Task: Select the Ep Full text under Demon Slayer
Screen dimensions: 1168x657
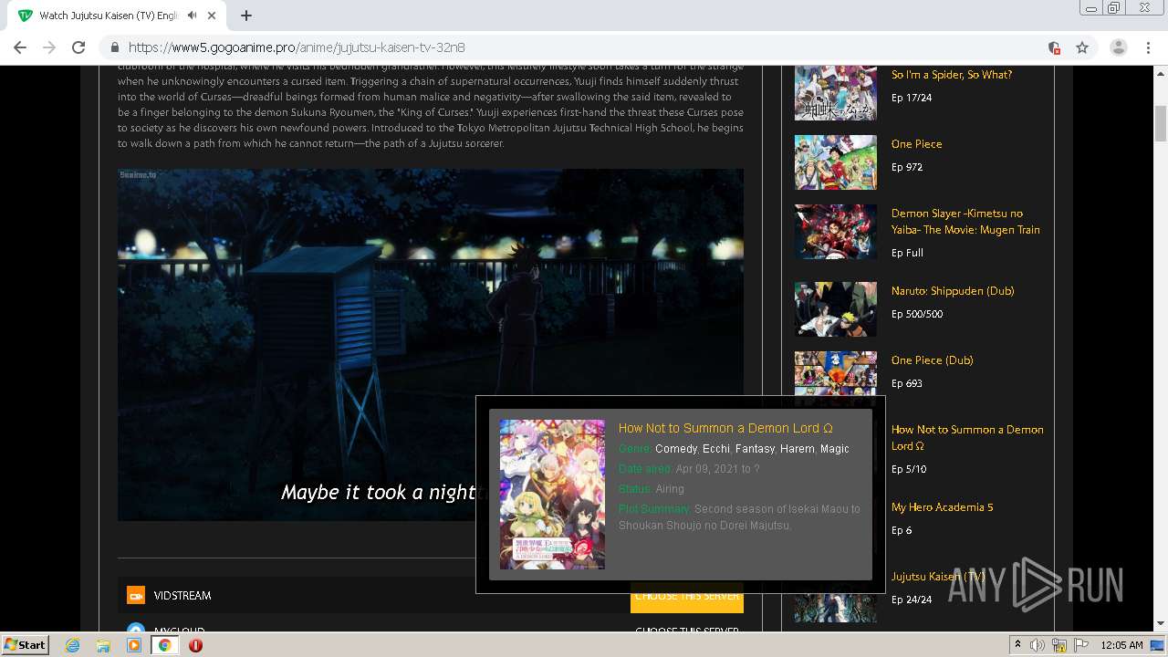Action: [907, 253]
